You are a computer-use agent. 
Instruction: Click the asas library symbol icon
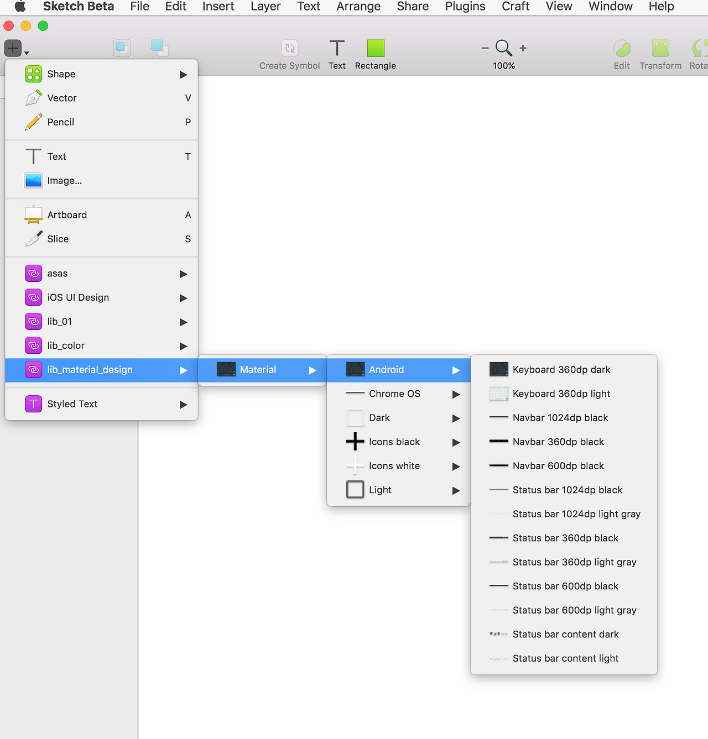coord(34,274)
